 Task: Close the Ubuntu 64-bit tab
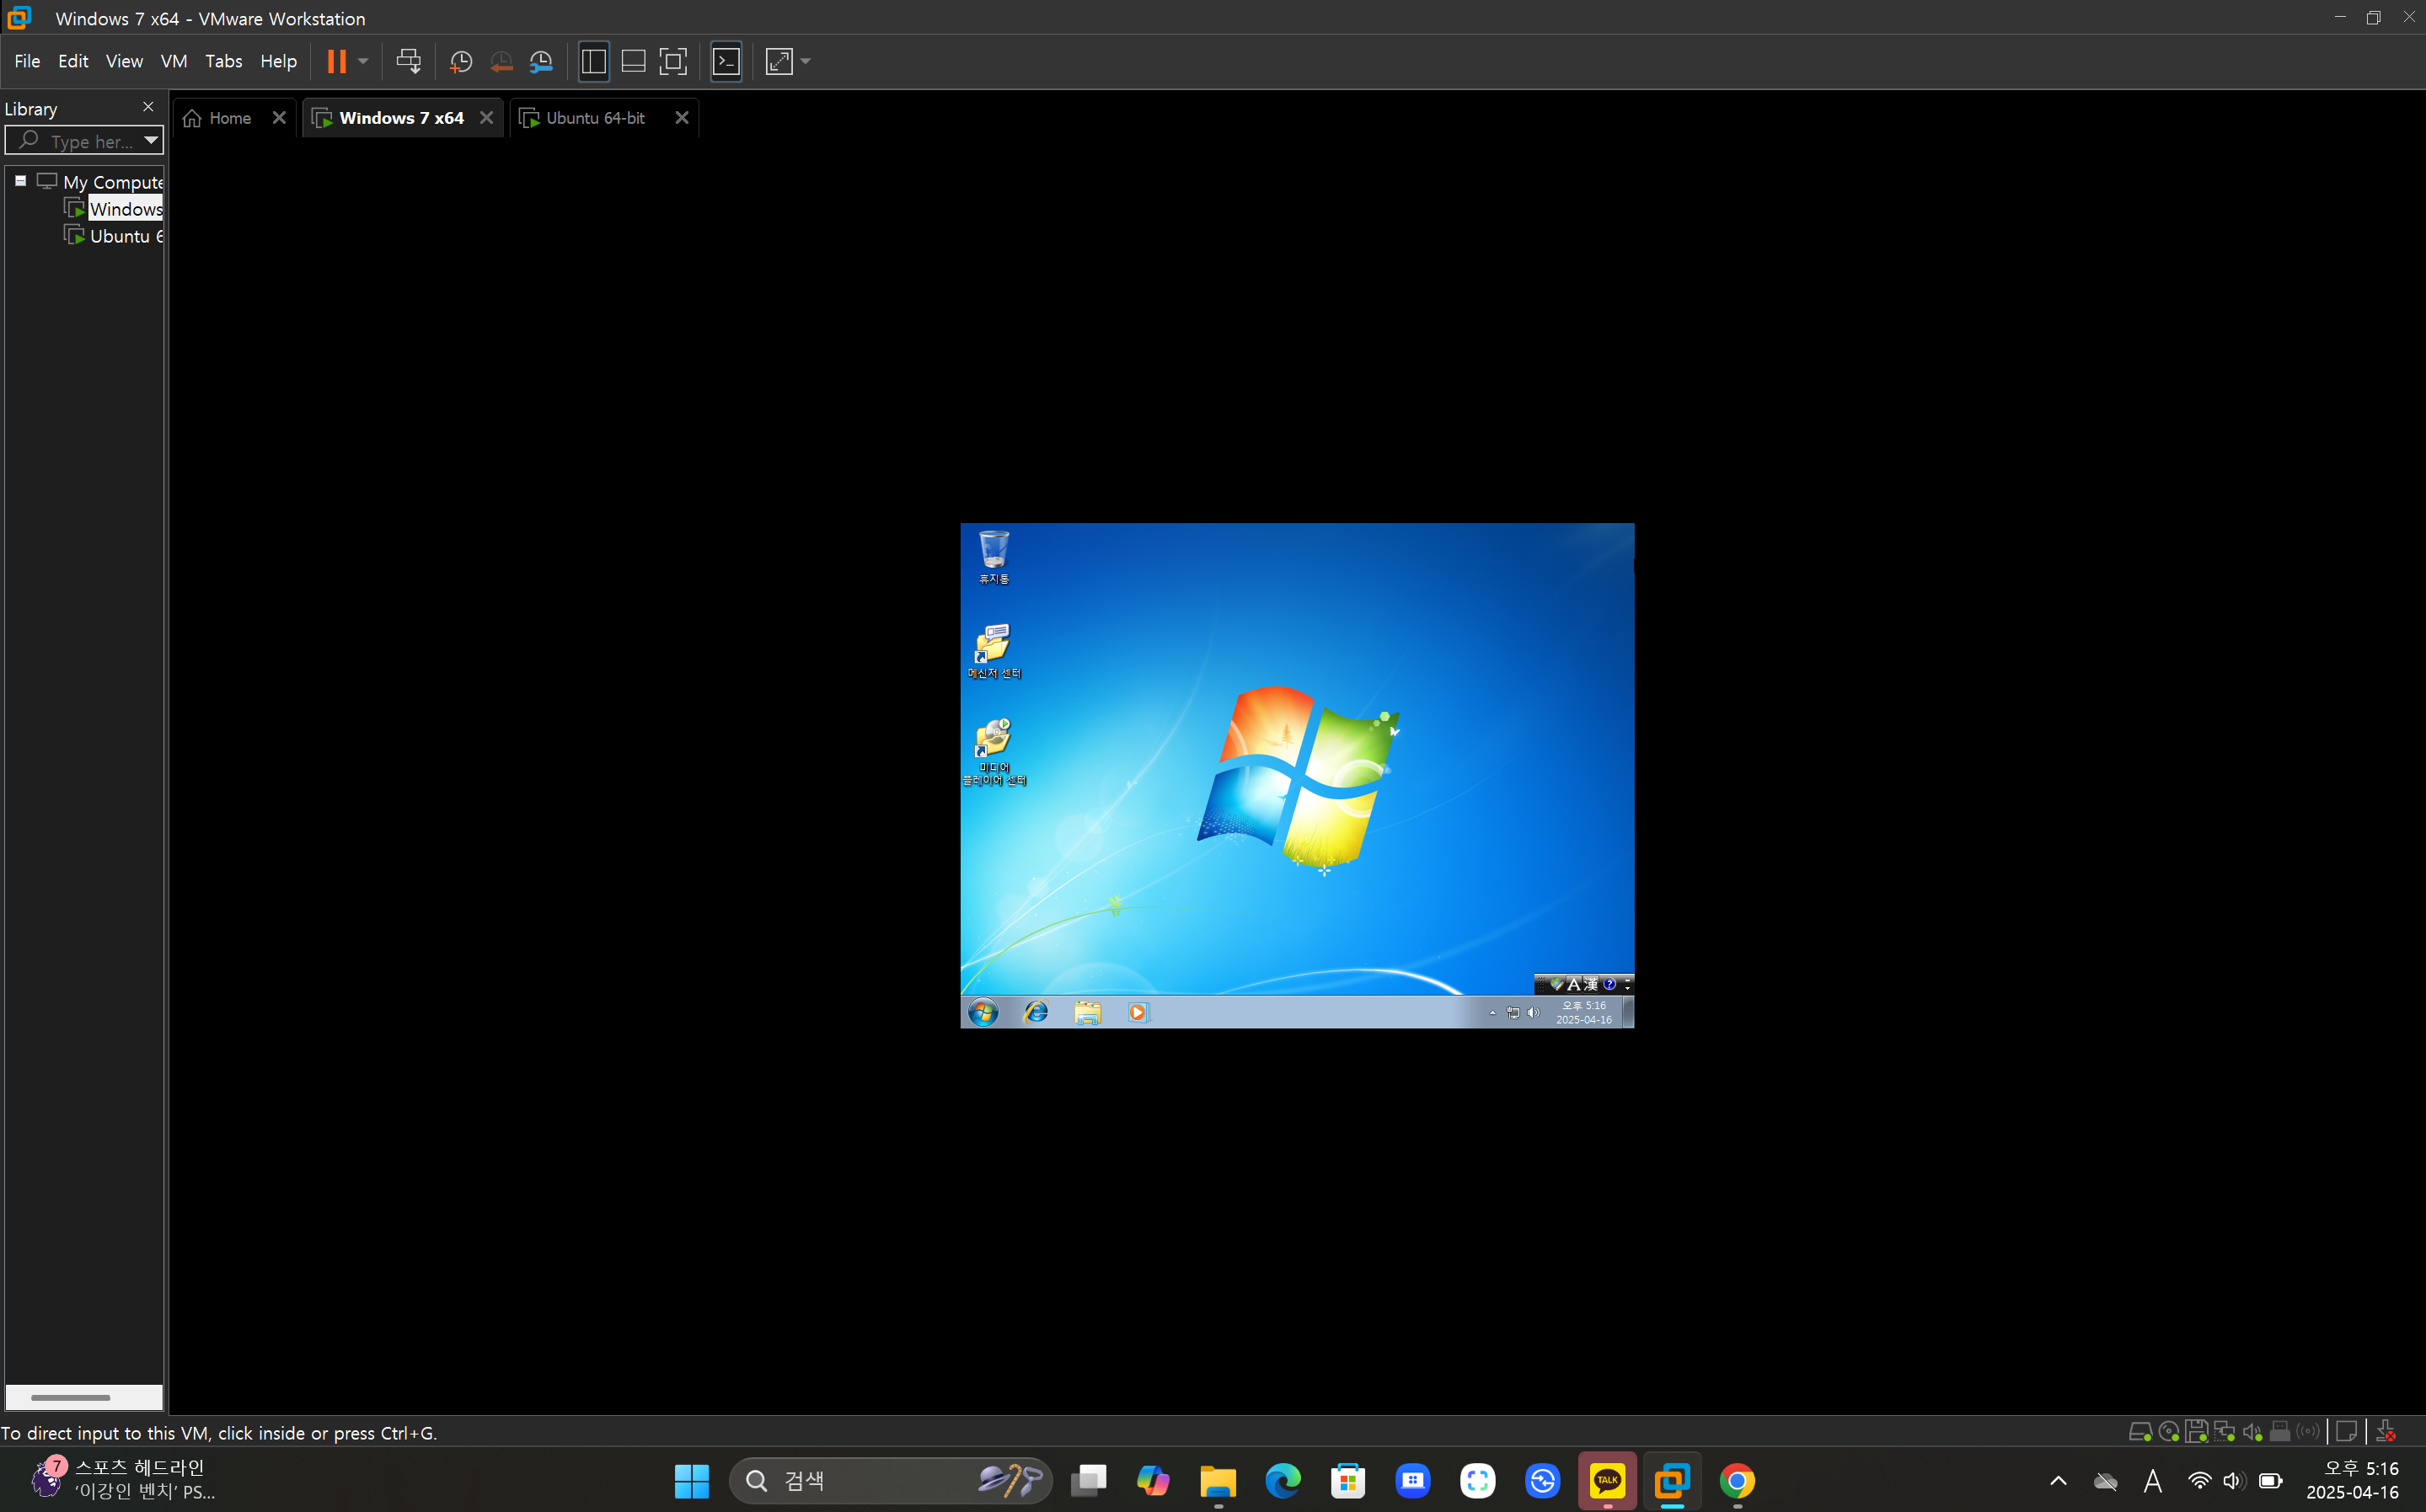[683, 118]
